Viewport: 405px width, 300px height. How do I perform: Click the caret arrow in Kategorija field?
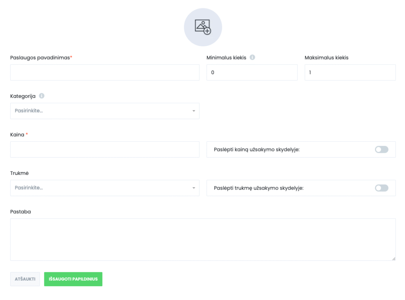(x=194, y=111)
